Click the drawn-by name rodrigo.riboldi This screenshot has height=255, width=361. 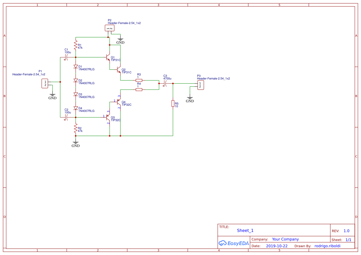click(x=327, y=246)
